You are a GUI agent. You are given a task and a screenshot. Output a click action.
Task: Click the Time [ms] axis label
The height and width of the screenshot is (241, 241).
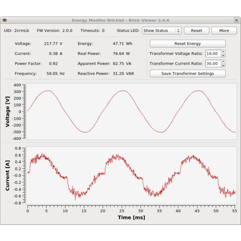point(131,217)
